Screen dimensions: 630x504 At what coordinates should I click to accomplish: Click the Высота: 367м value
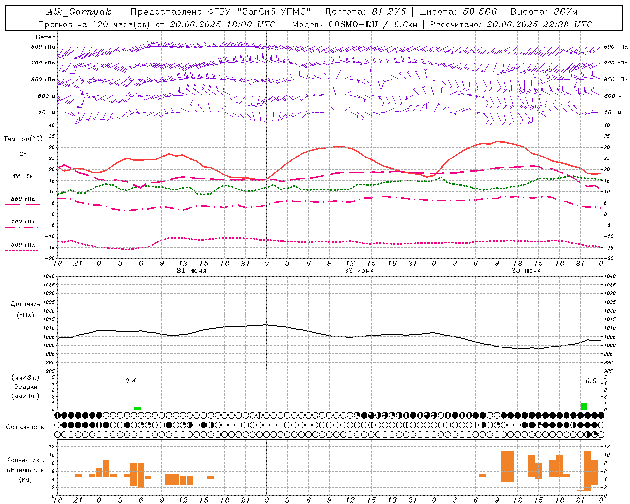coord(543,12)
